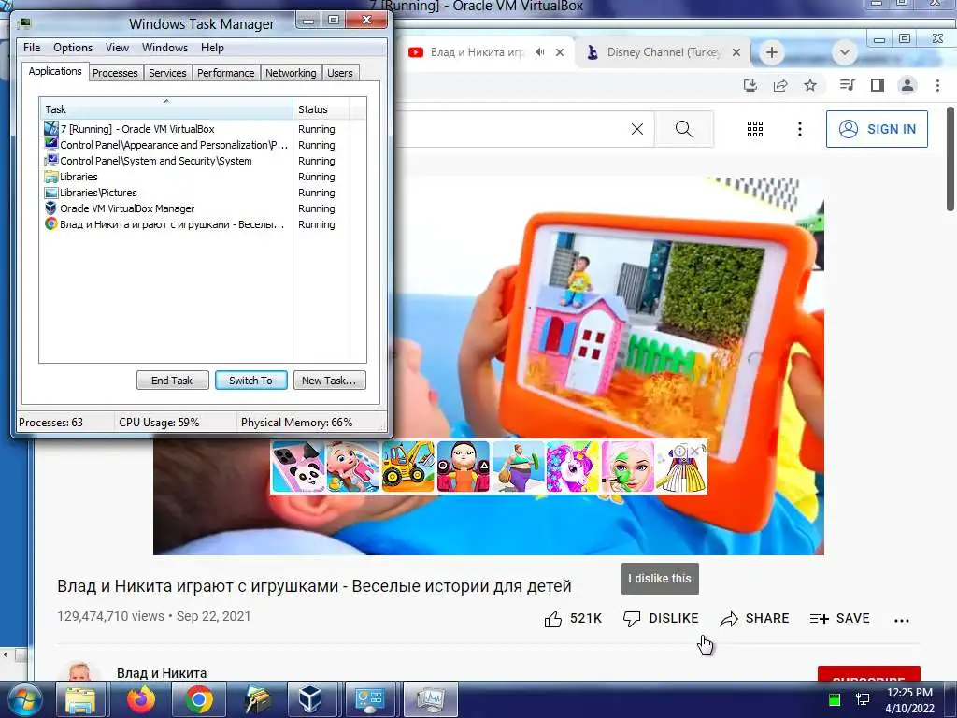Image resolution: width=957 pixels, height=718 pixels.
Task: Close the game ads overlay banner
Action: pos(694,452)
